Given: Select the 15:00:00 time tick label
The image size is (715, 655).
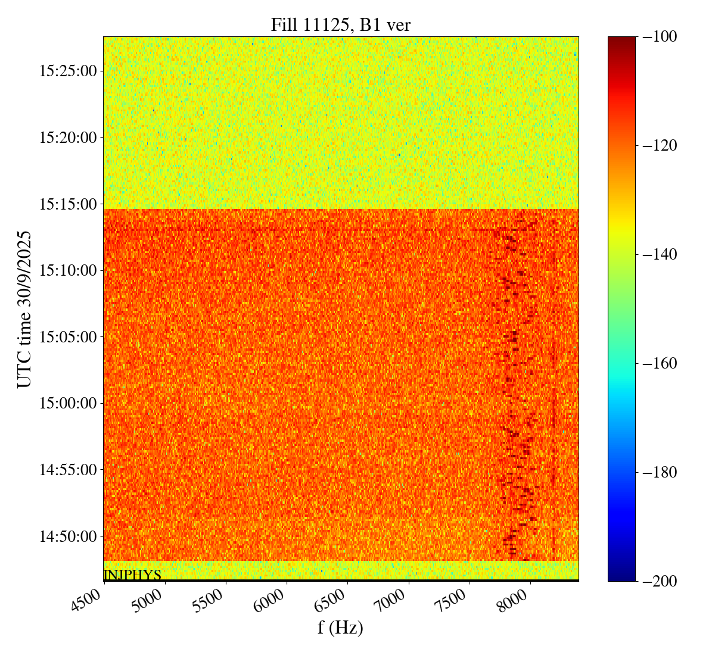Looking at the screenshot, I should (x=68, y=403).
